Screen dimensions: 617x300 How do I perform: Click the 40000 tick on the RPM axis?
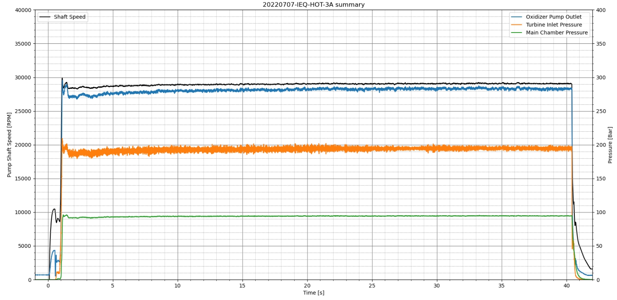coord(24,10)
